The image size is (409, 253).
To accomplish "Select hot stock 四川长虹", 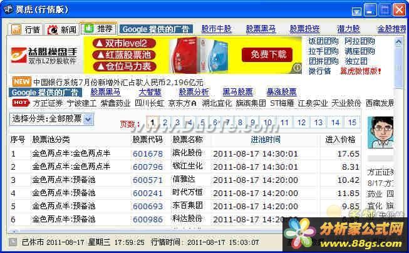I will coord(150,103).
